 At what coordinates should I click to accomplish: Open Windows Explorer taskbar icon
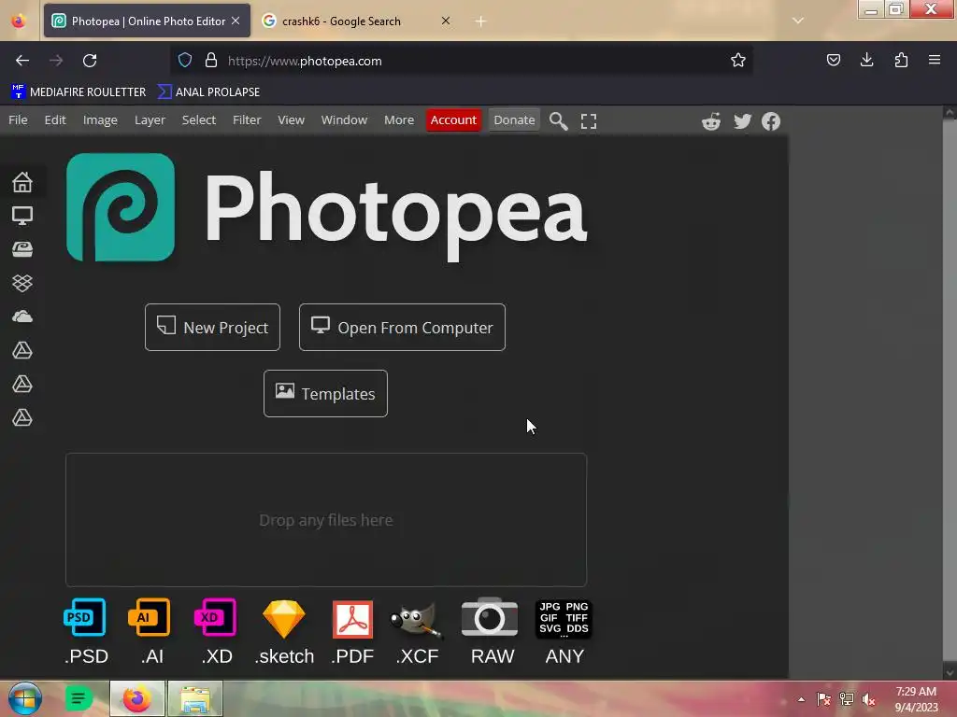click(x=195, y=698)
